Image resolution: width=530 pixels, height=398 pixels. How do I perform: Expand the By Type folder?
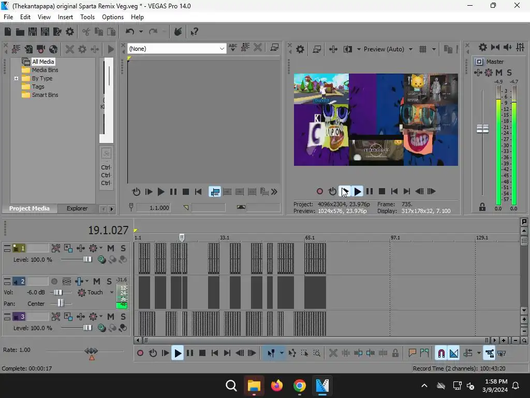pos(16,79)
